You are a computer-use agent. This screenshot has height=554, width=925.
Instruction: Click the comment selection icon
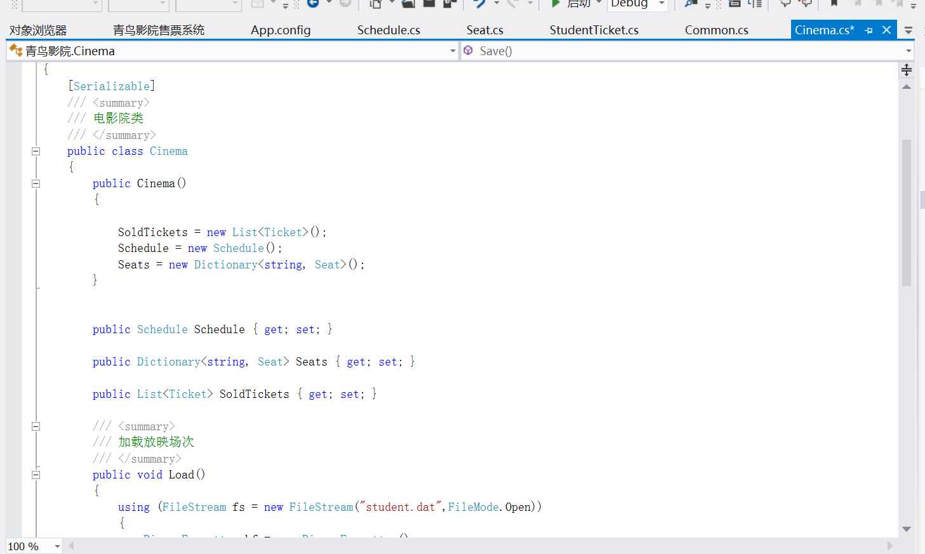[785, 3]
